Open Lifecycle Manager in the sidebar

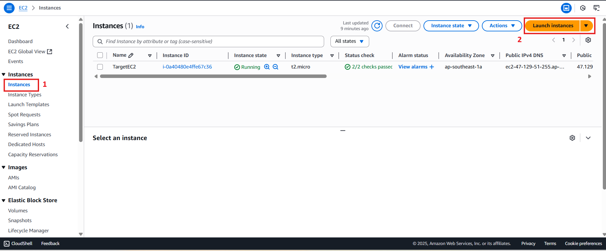click(29, 231)
